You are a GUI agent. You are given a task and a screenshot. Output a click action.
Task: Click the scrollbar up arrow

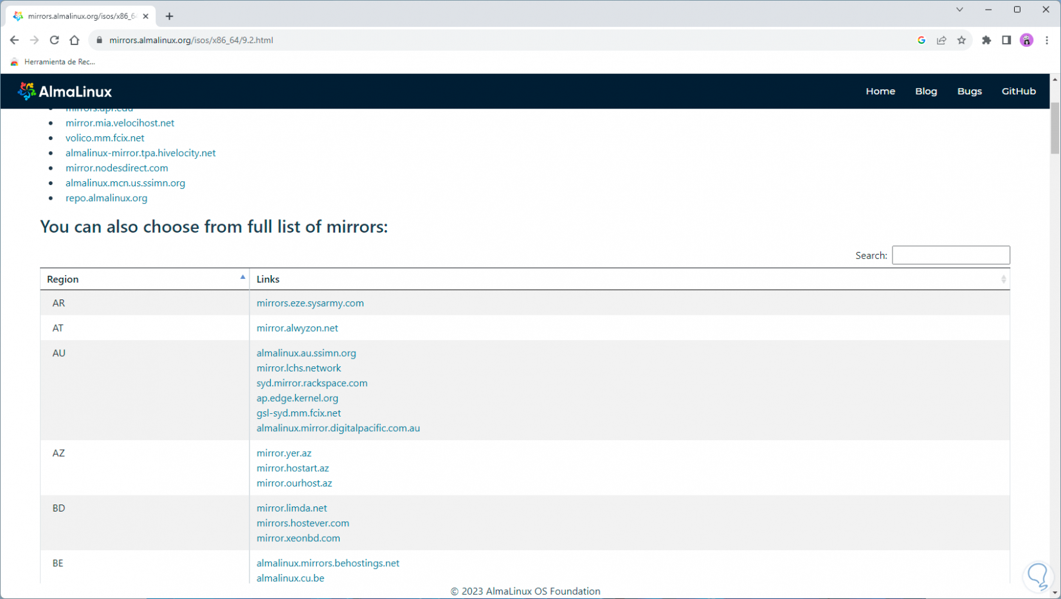pos(1055,79)
